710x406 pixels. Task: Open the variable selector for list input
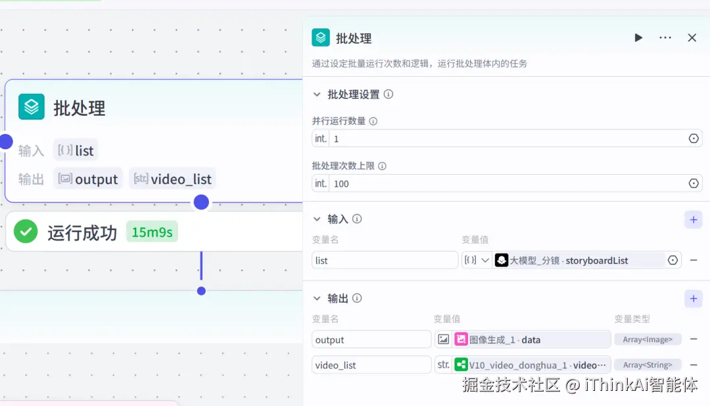673,260
